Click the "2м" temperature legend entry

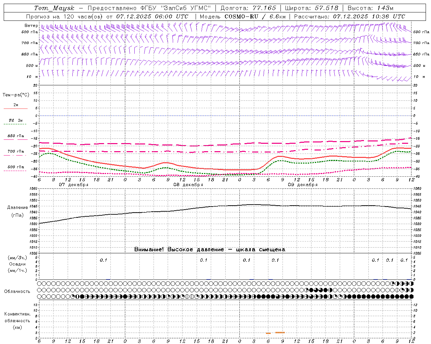(15, 105)
